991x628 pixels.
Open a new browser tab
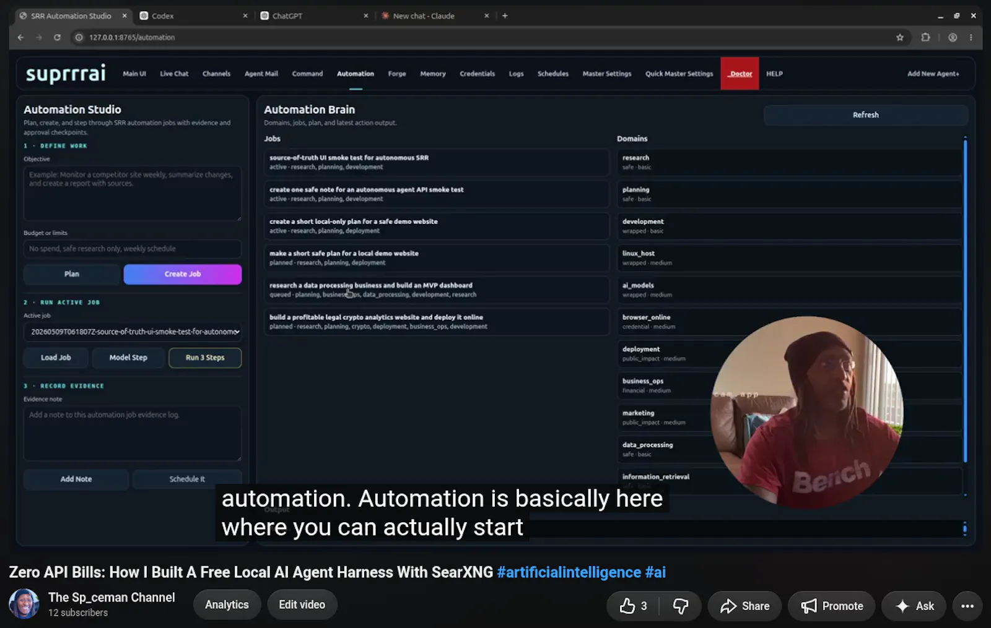pyautogui.click(x=505, y=15)
